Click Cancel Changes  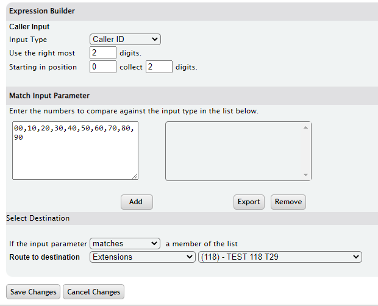(x=93, y=292)
